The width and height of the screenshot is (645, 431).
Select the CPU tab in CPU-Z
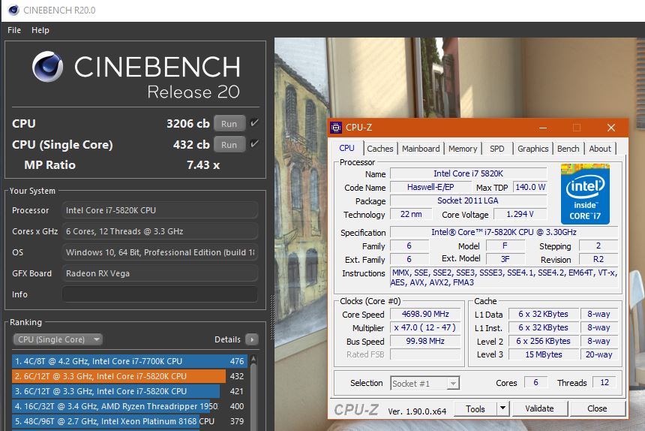point(346,148)
